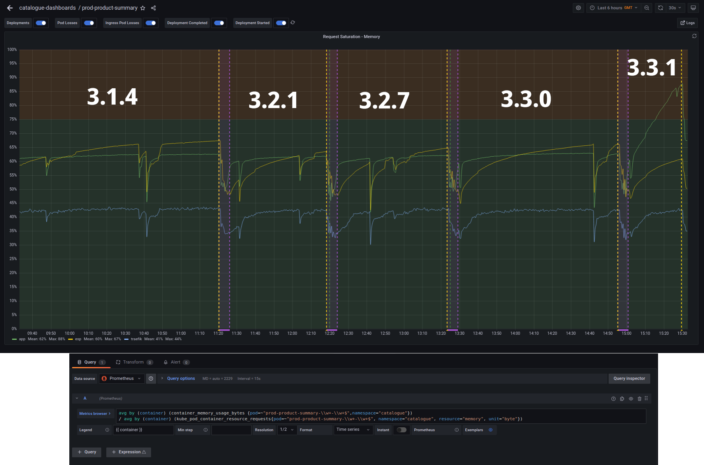Star the prod-product-summary dashboard
The image size is (704, 465).
tap(143, 8)
